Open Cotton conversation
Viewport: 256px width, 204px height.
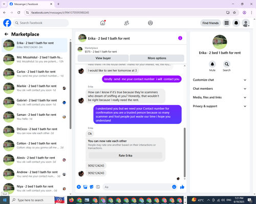click(x=34, y=145)
